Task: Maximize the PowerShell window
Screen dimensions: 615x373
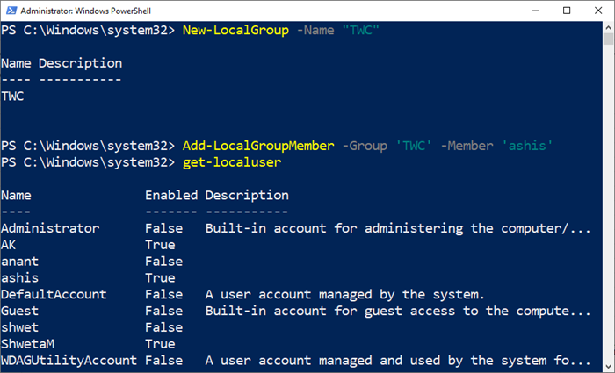Action: 567,11
